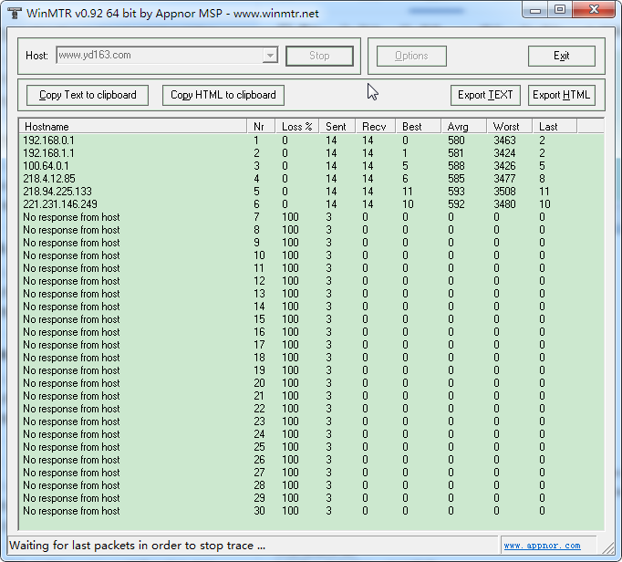Select the No response row for hop 20
Viewport: 622px width, 562px height.
point(311,383)
